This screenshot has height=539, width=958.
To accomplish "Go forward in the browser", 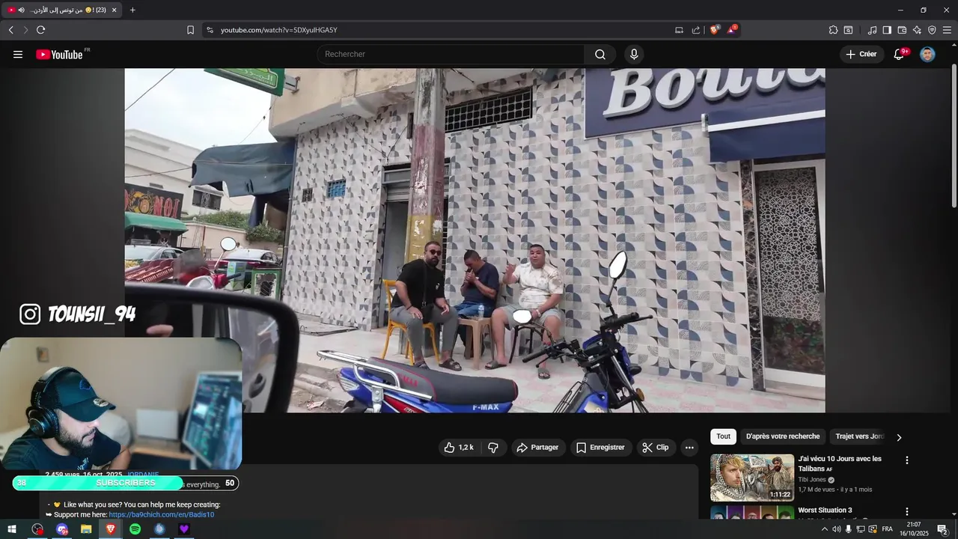I will coord(25,30).
